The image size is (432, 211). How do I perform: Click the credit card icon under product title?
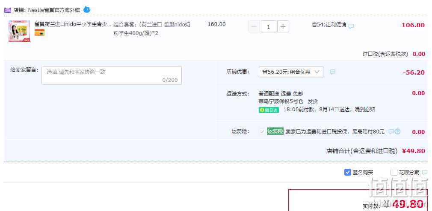pos(39,33)
